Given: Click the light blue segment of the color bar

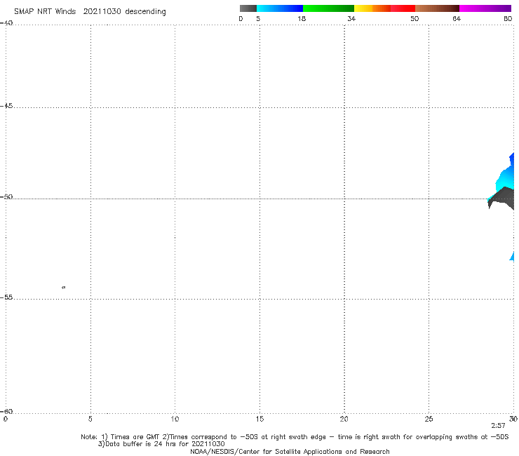Looking at the screenshot, I should click(x=280, y=8).
